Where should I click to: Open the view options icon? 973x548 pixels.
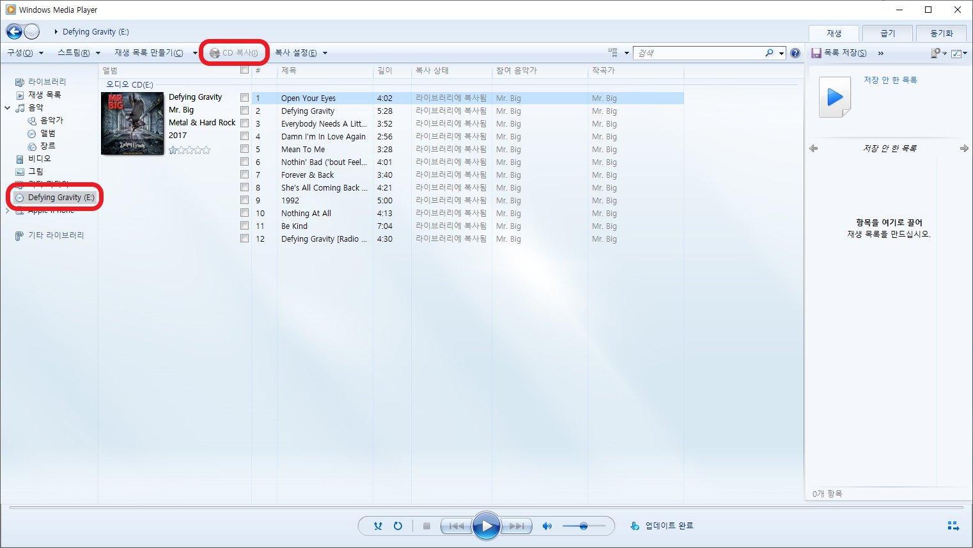613,53
